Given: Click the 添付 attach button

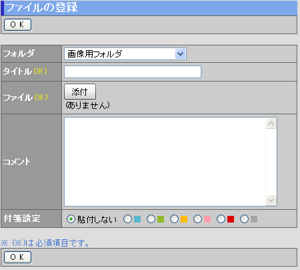Looking at the screenshot, I should pos(80,92).
